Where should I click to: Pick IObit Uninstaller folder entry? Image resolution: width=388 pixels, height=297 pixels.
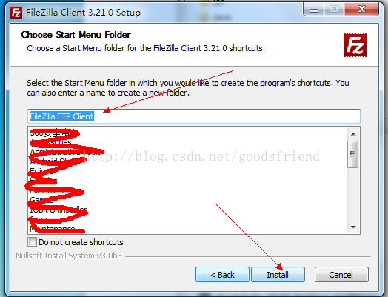[x=58, y=210]
